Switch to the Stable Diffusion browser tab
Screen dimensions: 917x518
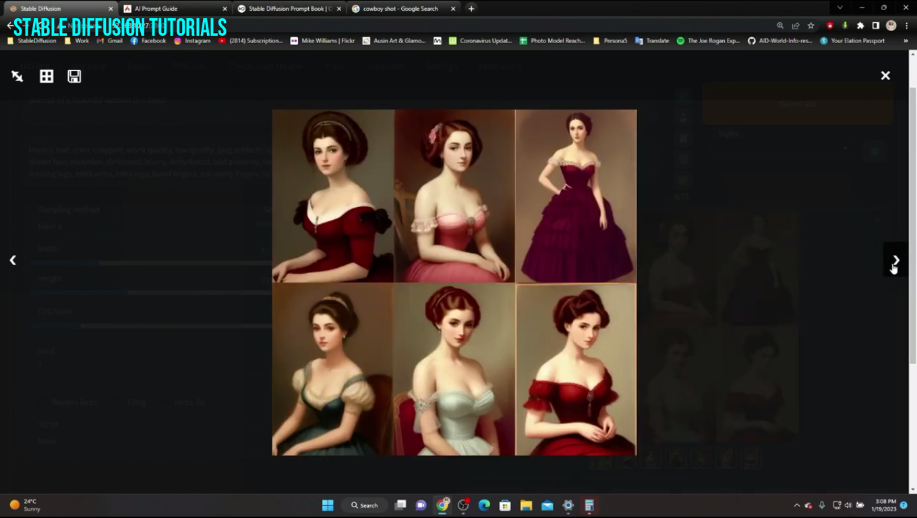tap(59, 9)
